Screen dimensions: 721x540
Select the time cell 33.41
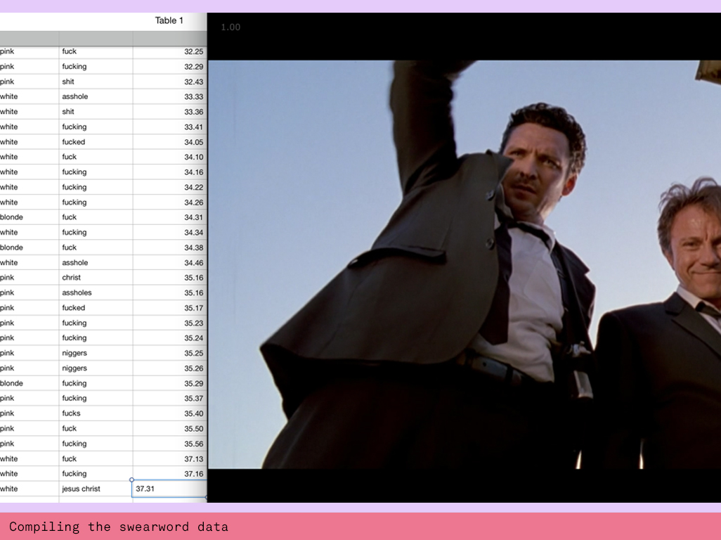click(169, 127)
